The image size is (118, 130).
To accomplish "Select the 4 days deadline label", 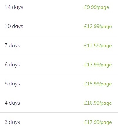I will [12, 103].
